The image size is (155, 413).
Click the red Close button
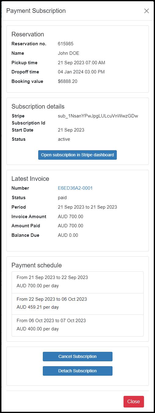coord(134,402)
